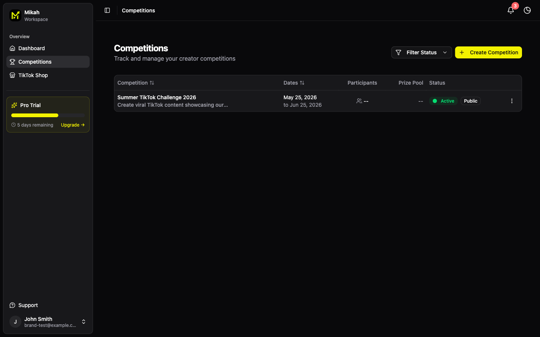Open Support from the sidebar
The height and width of the screenshot is (337, 540).
coord(48,305)
